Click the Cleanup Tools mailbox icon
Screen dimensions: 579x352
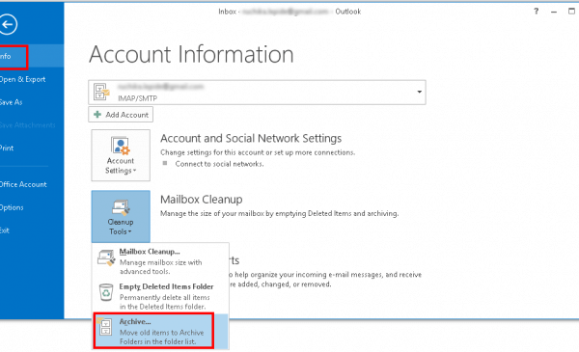point(121,207)
